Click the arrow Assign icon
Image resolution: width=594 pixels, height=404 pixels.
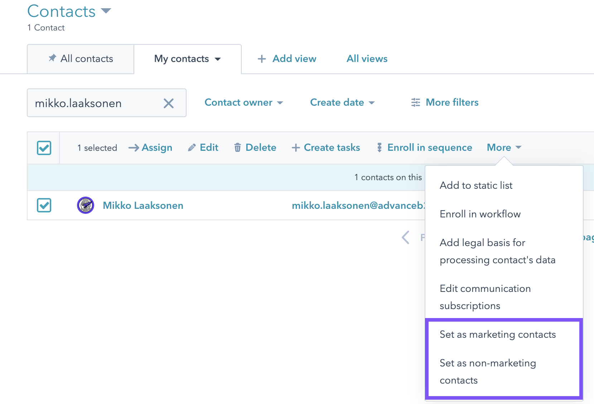click(x=134, y=148)
